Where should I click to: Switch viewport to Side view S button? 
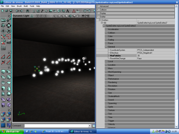(x=45, y=16)
